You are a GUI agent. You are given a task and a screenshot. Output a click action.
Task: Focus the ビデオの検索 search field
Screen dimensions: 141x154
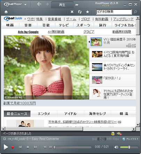114,12
